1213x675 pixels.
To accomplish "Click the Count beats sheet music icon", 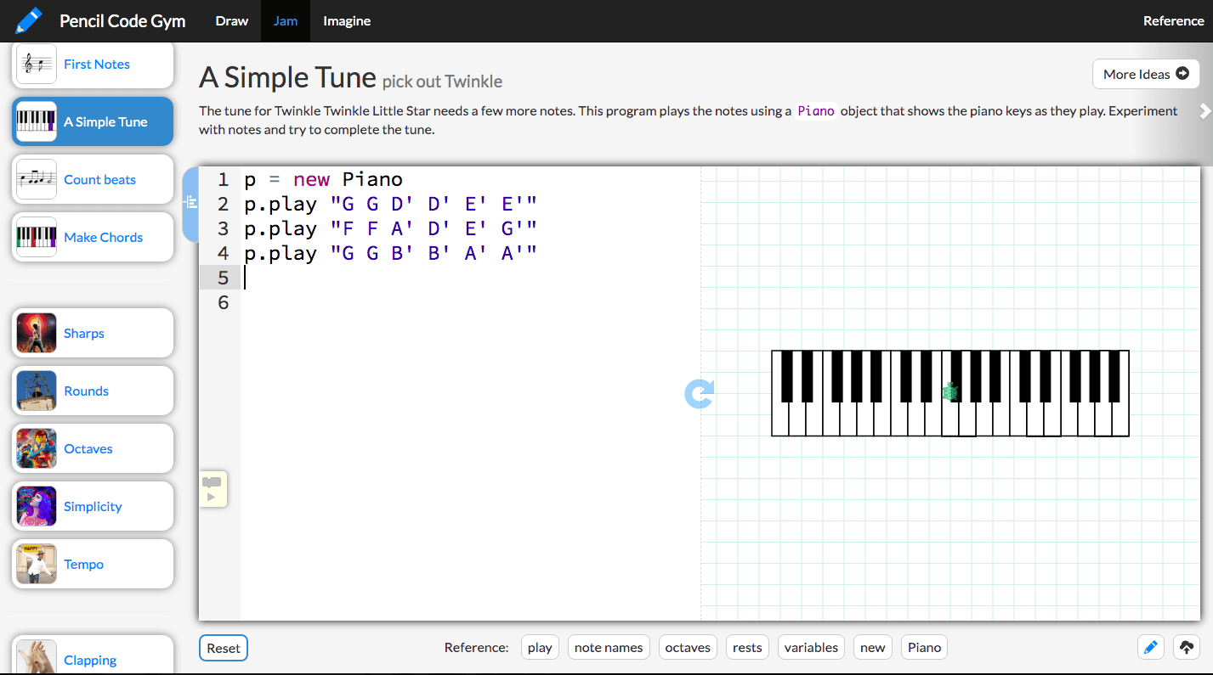I will tap(36, 178).
